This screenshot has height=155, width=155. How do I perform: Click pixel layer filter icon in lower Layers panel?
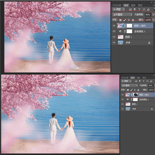[136, 81]
